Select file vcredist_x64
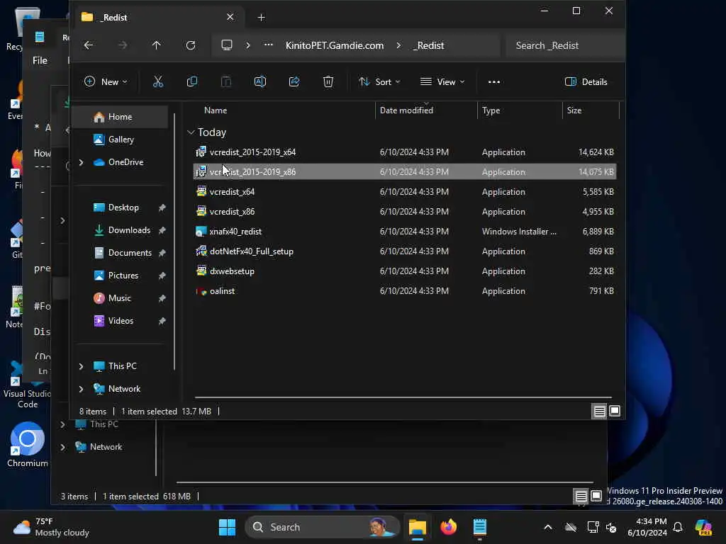This screenshot has width=726, height=544. click(x=404, y=192)
